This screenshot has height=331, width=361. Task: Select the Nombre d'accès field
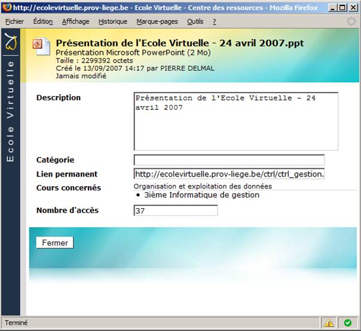(x=176, y=211)
